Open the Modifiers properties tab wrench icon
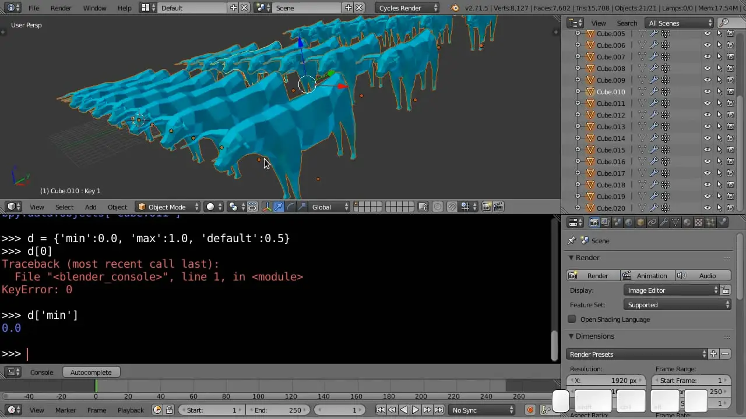Image resolution: width=746 pixels, height=419 pixels. 664,222
